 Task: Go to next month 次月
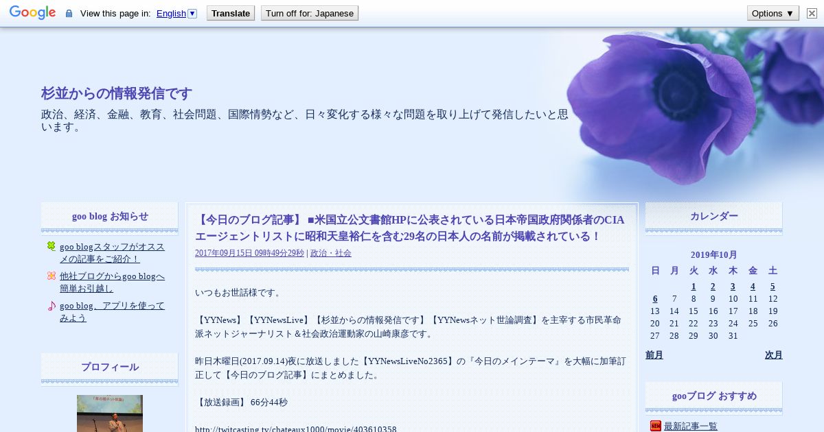point(774,355)
